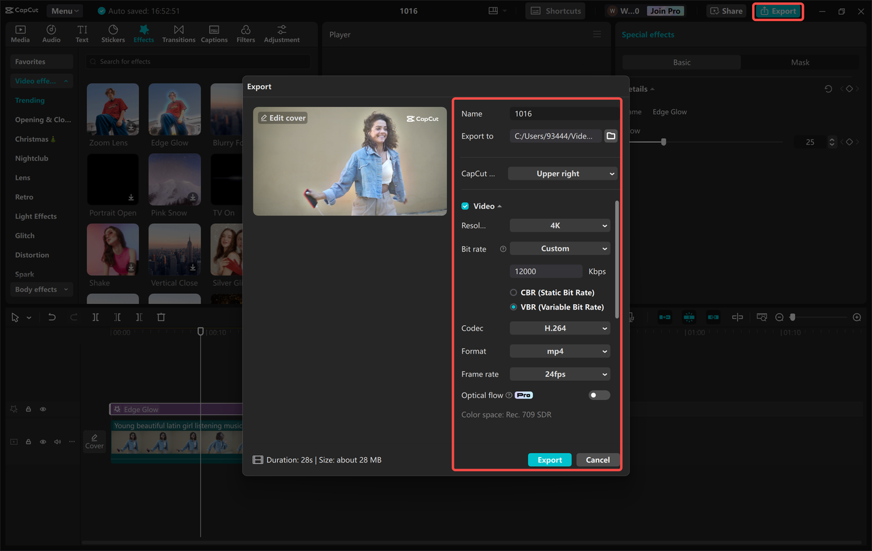The image size is (872, 551).
Task: Click Edit cover on the preview
Action: [x=283, y=117]
